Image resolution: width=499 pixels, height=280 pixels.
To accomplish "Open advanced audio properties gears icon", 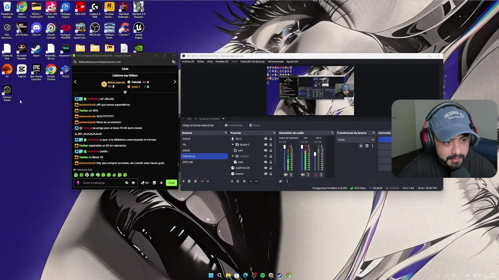I will click(281, 181).
